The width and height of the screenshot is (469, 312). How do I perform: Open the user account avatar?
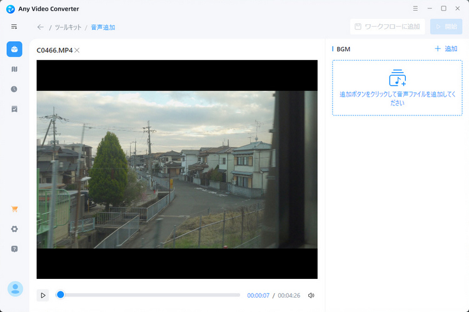pos(15,289)
